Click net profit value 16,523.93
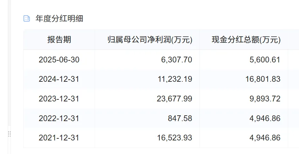The image size is (299, 154). 175,138
